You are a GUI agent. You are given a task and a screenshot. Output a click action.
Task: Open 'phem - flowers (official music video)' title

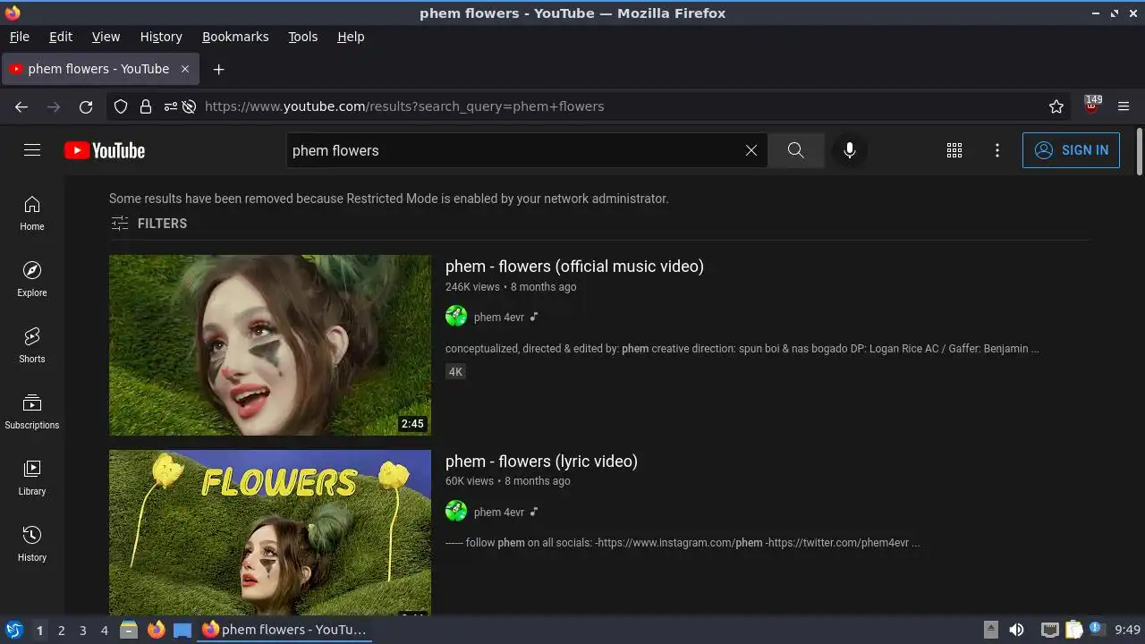[x=574, y=267]
